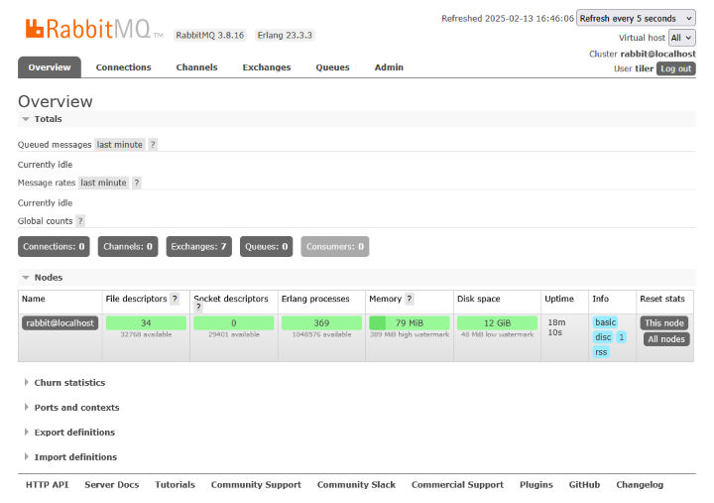Screen dimensions: 714x503
Task: Click the Erlang 23.3.3 version label
Action: [x=285, y=35]
